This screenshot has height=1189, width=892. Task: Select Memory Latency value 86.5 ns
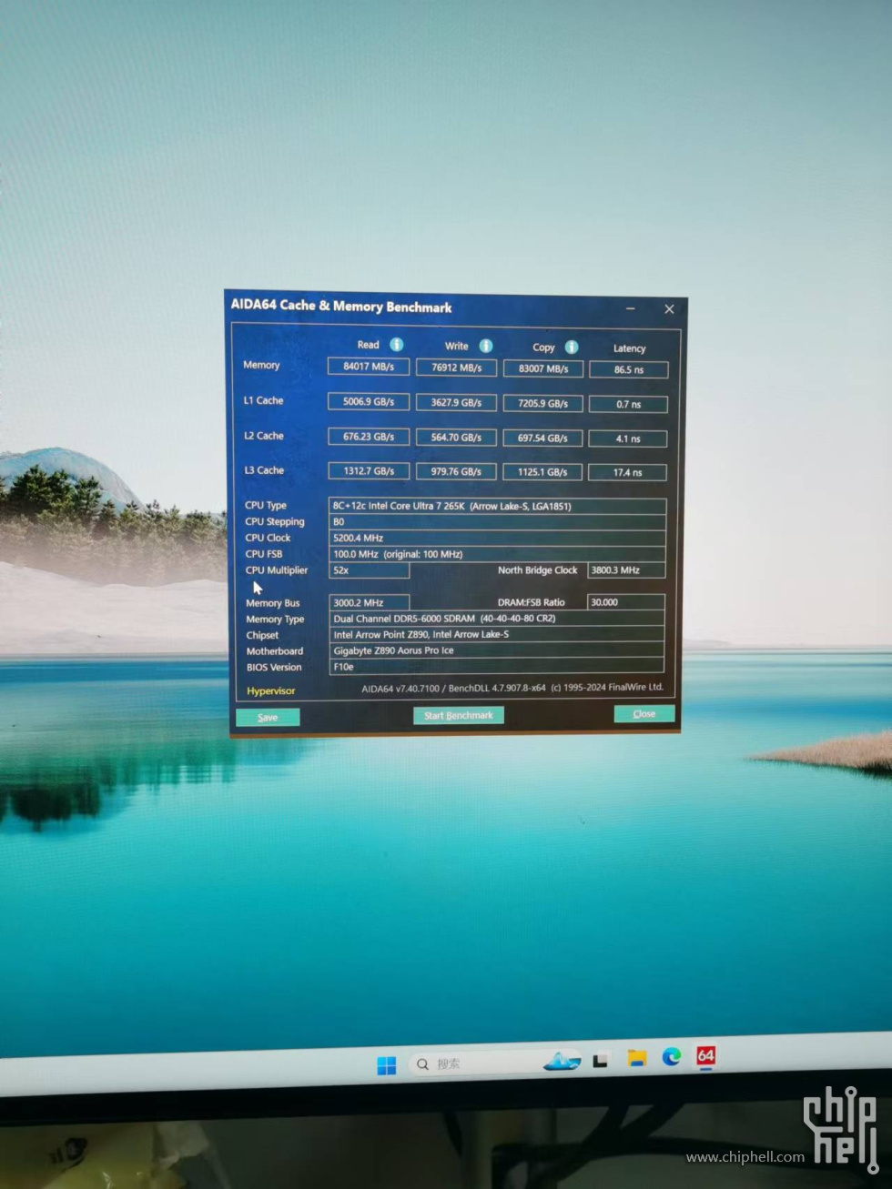[x=629, y=369]
